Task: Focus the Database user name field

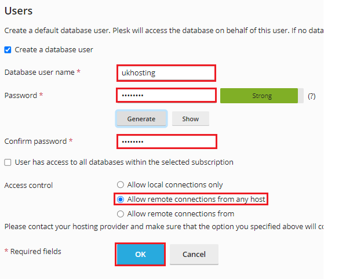Action: coord(166,73)
